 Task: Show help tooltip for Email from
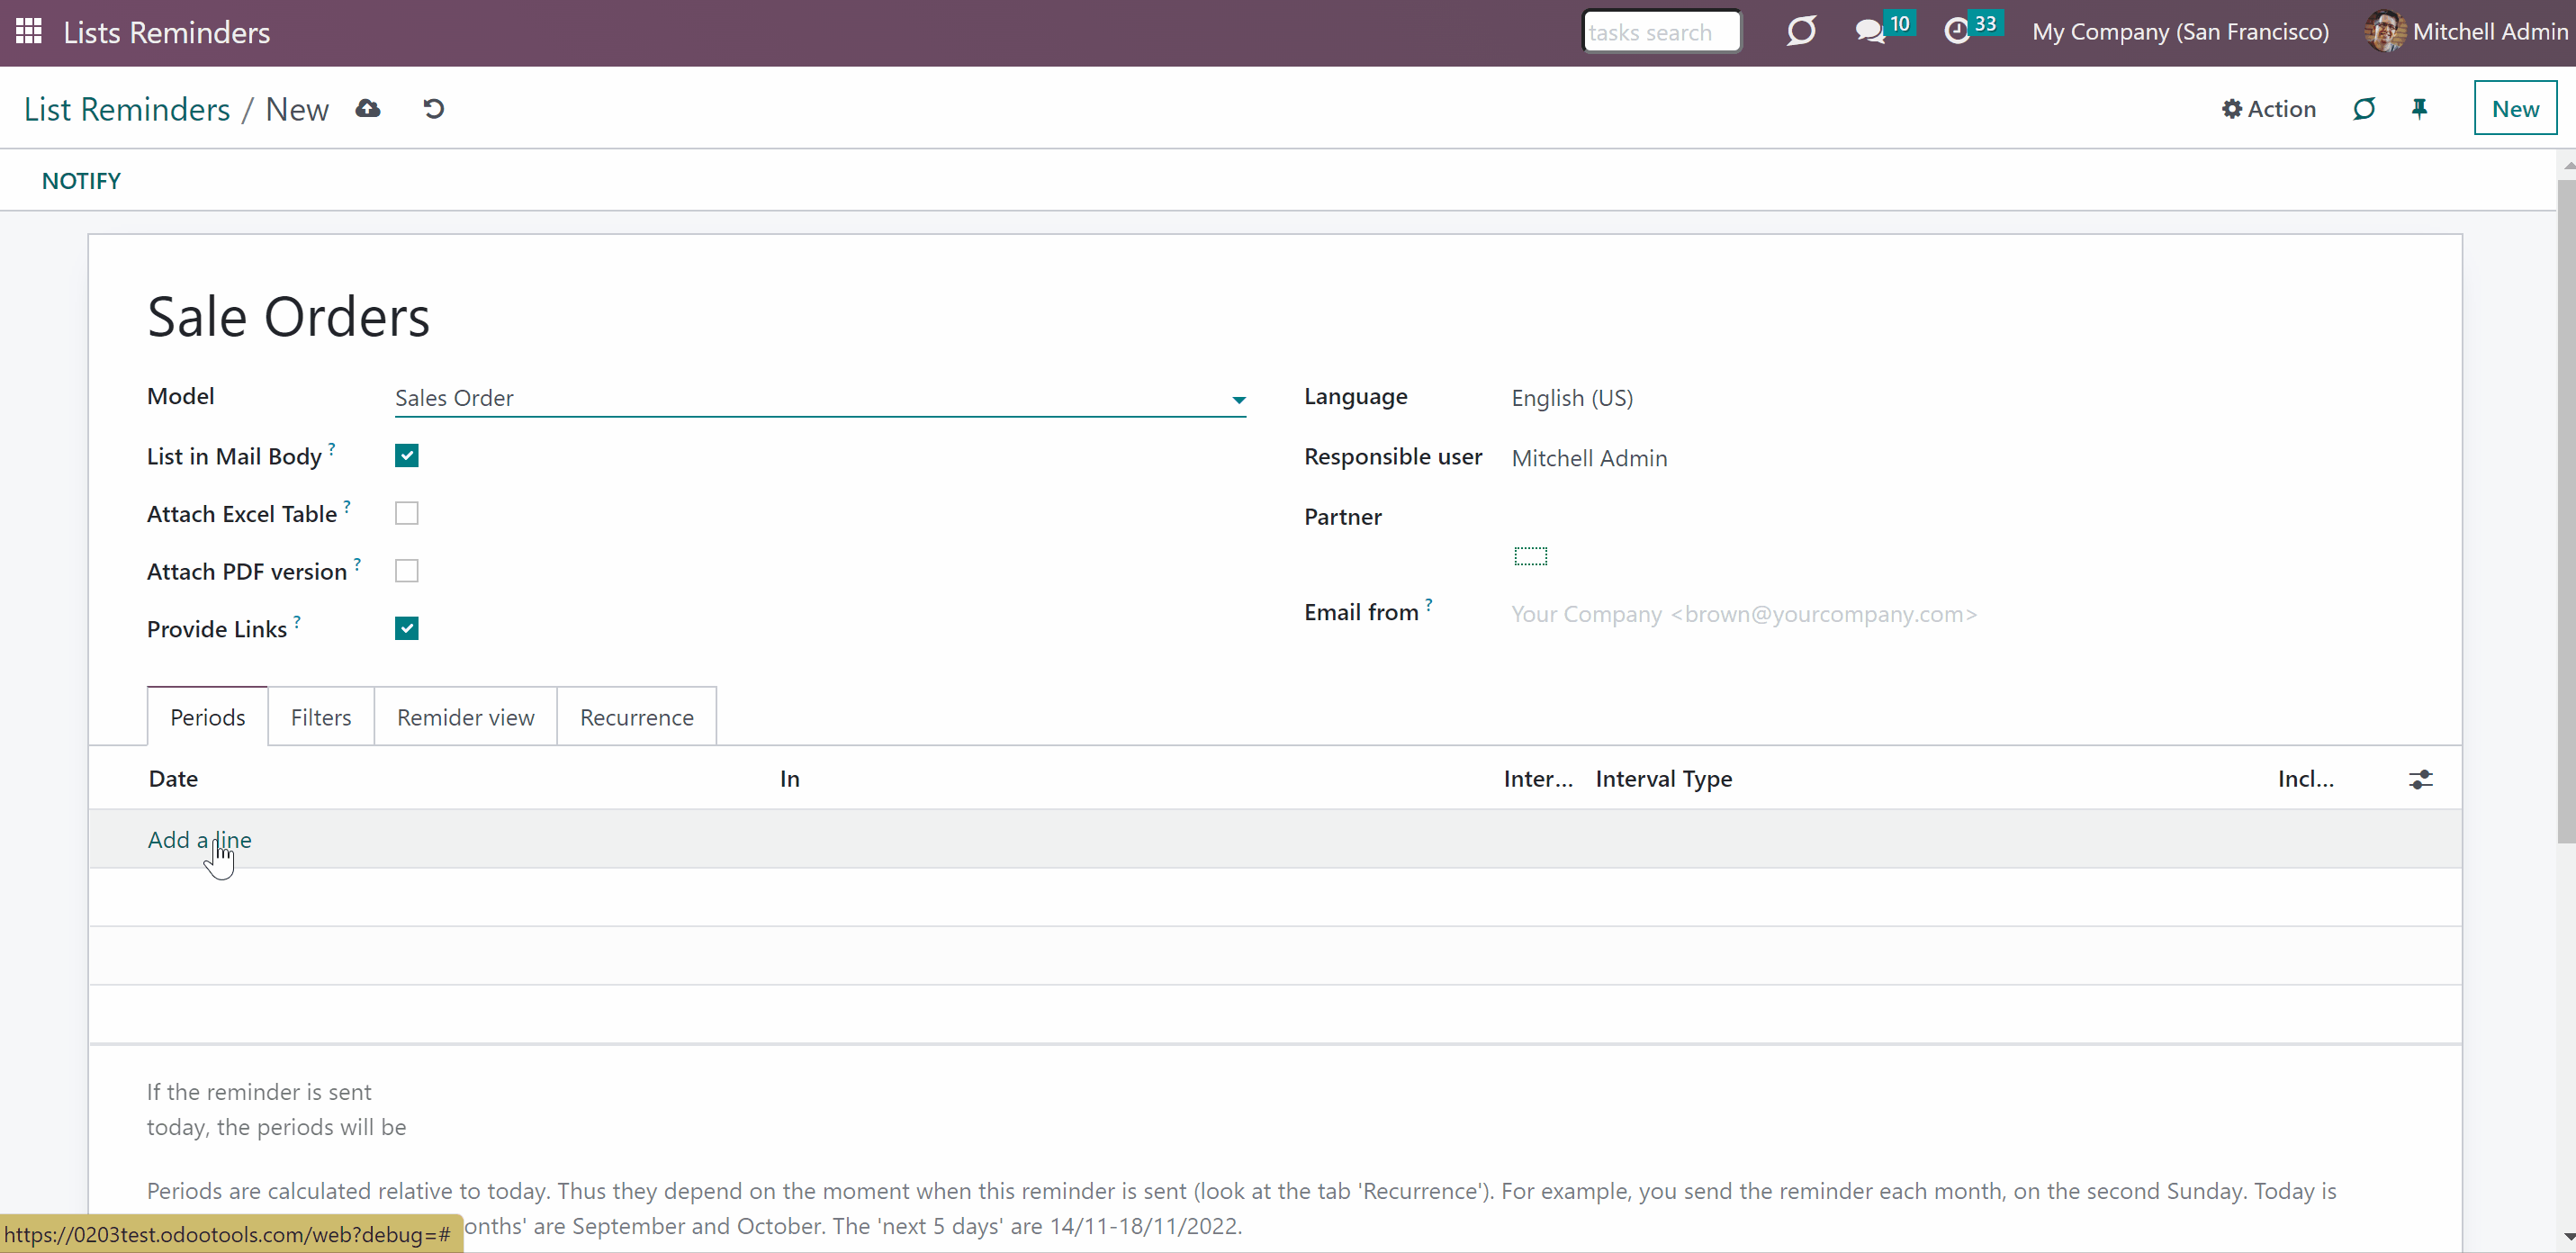pos(1429,604)
